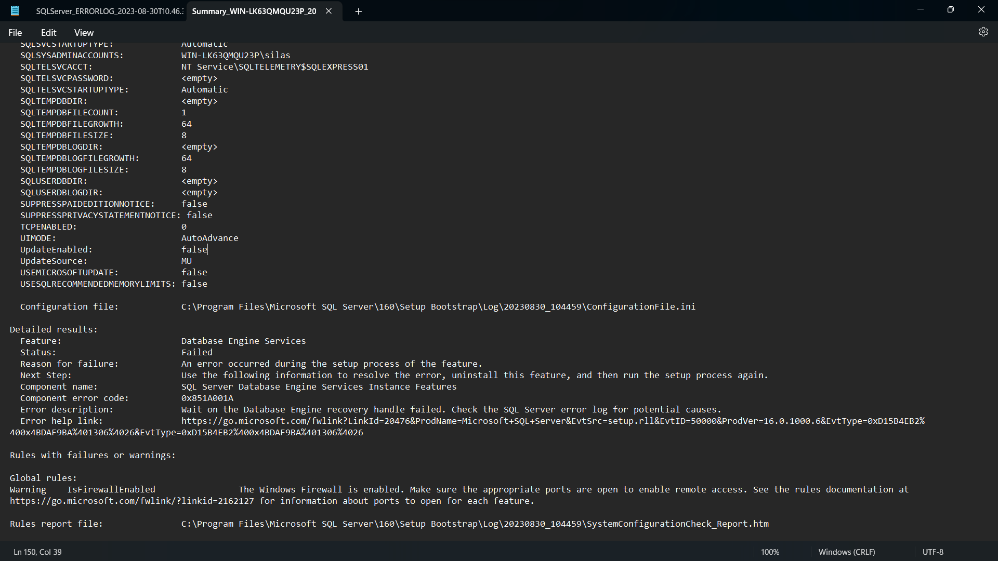Click the UIMODE 'AutoAdvance' value

click(209, 238)
